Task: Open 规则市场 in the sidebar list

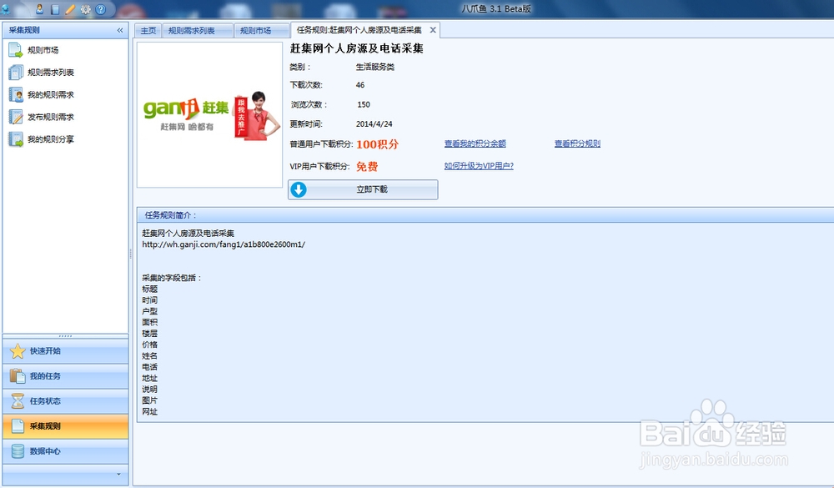Action: pos(43,50)
